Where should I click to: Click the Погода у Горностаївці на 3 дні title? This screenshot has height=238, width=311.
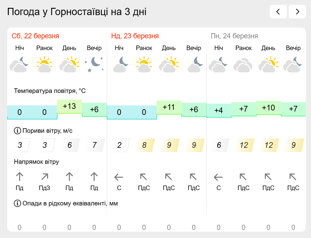coord(77,12)
